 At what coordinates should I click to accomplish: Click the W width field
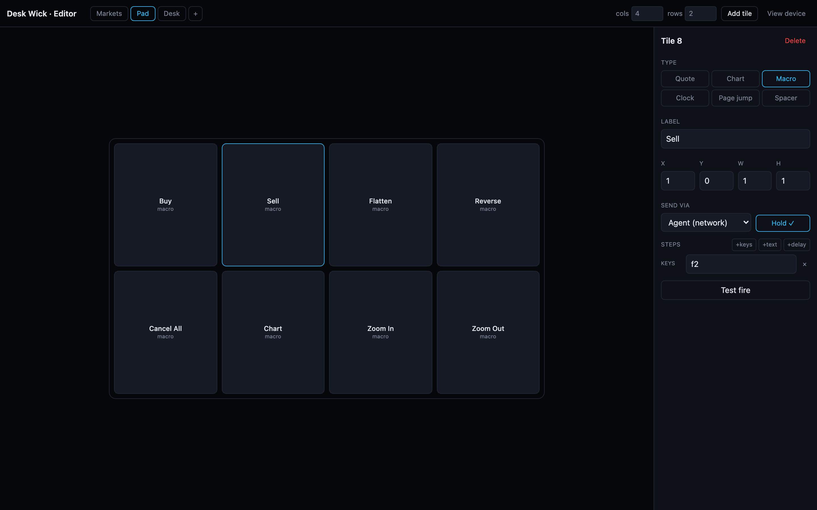point(755,181)
